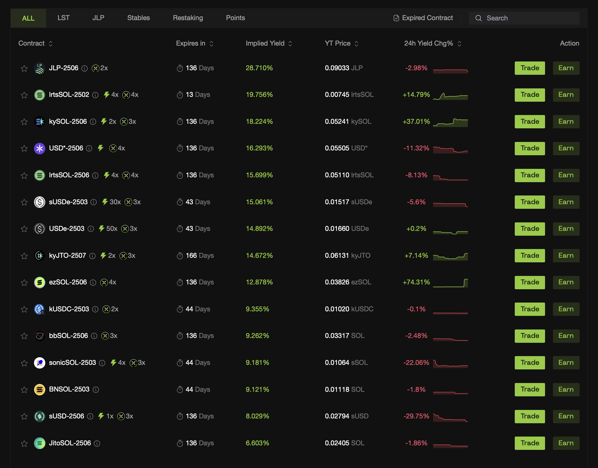Click the Expired Contract icon
Viewport: 598px width, 468px height.
click(396, 18)
